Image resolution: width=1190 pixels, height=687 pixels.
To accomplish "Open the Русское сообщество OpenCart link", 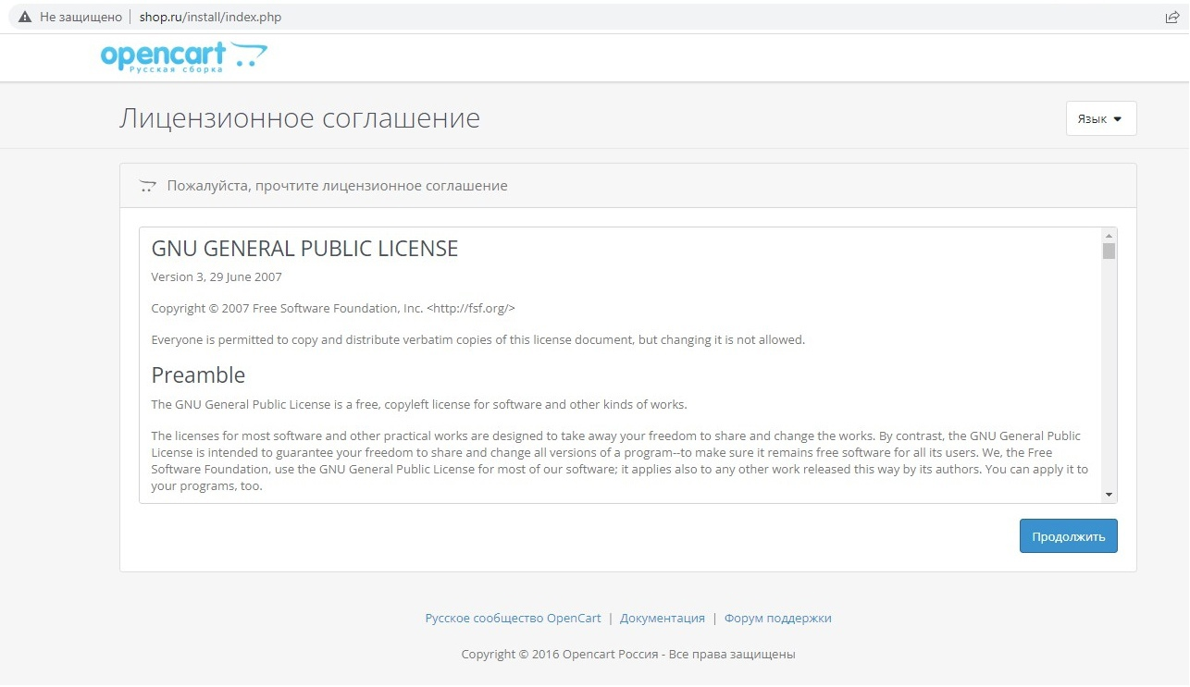I will pos(513,618).
